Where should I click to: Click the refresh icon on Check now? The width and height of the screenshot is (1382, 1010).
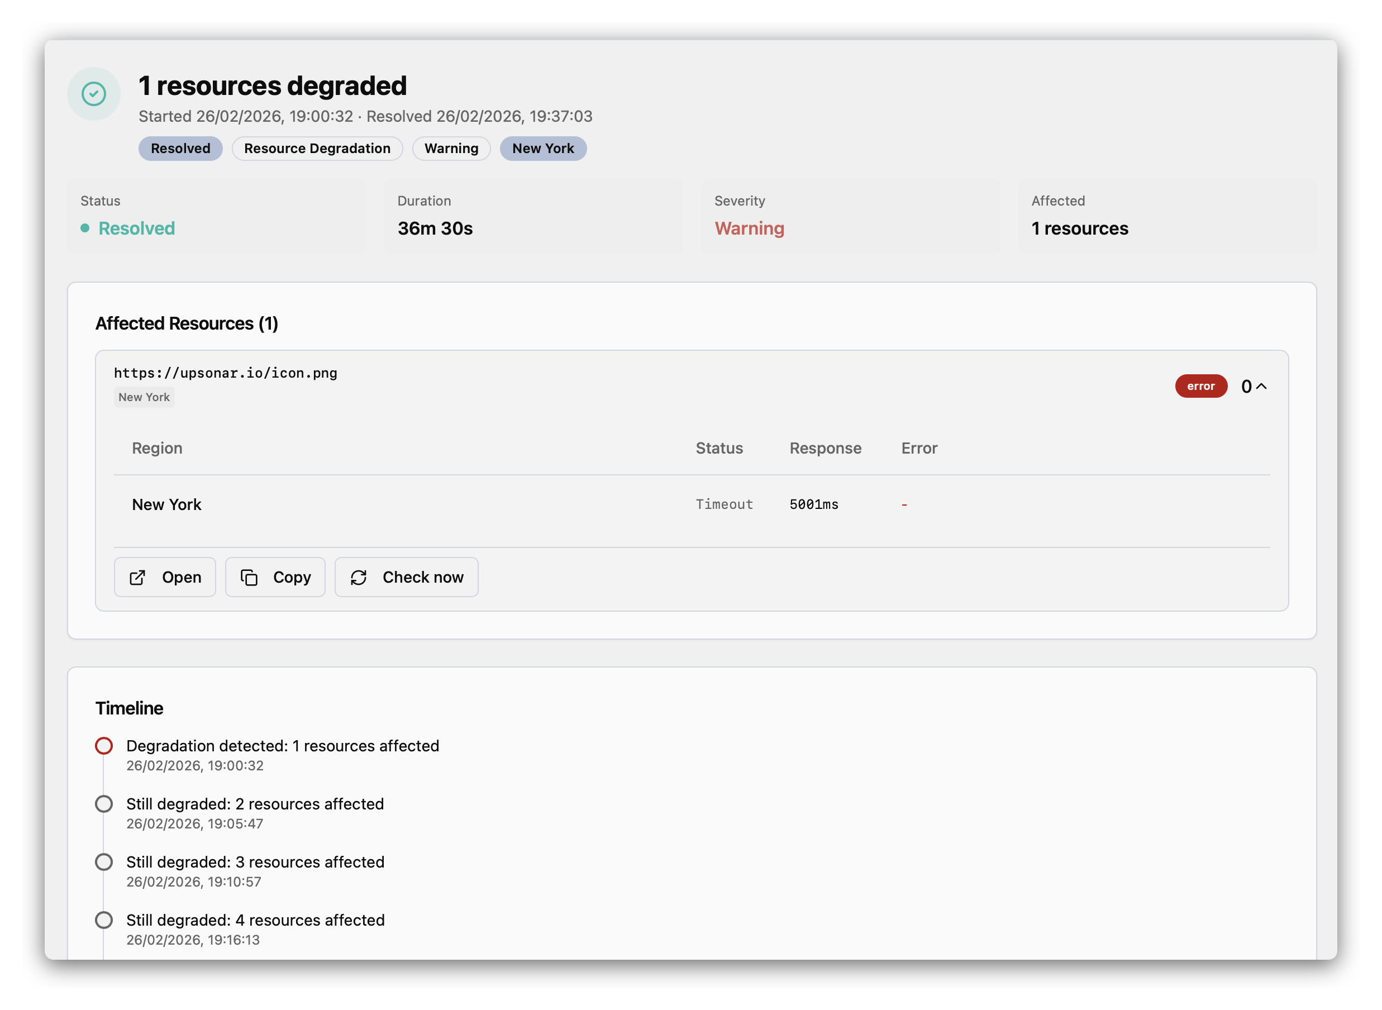point(359,578)
